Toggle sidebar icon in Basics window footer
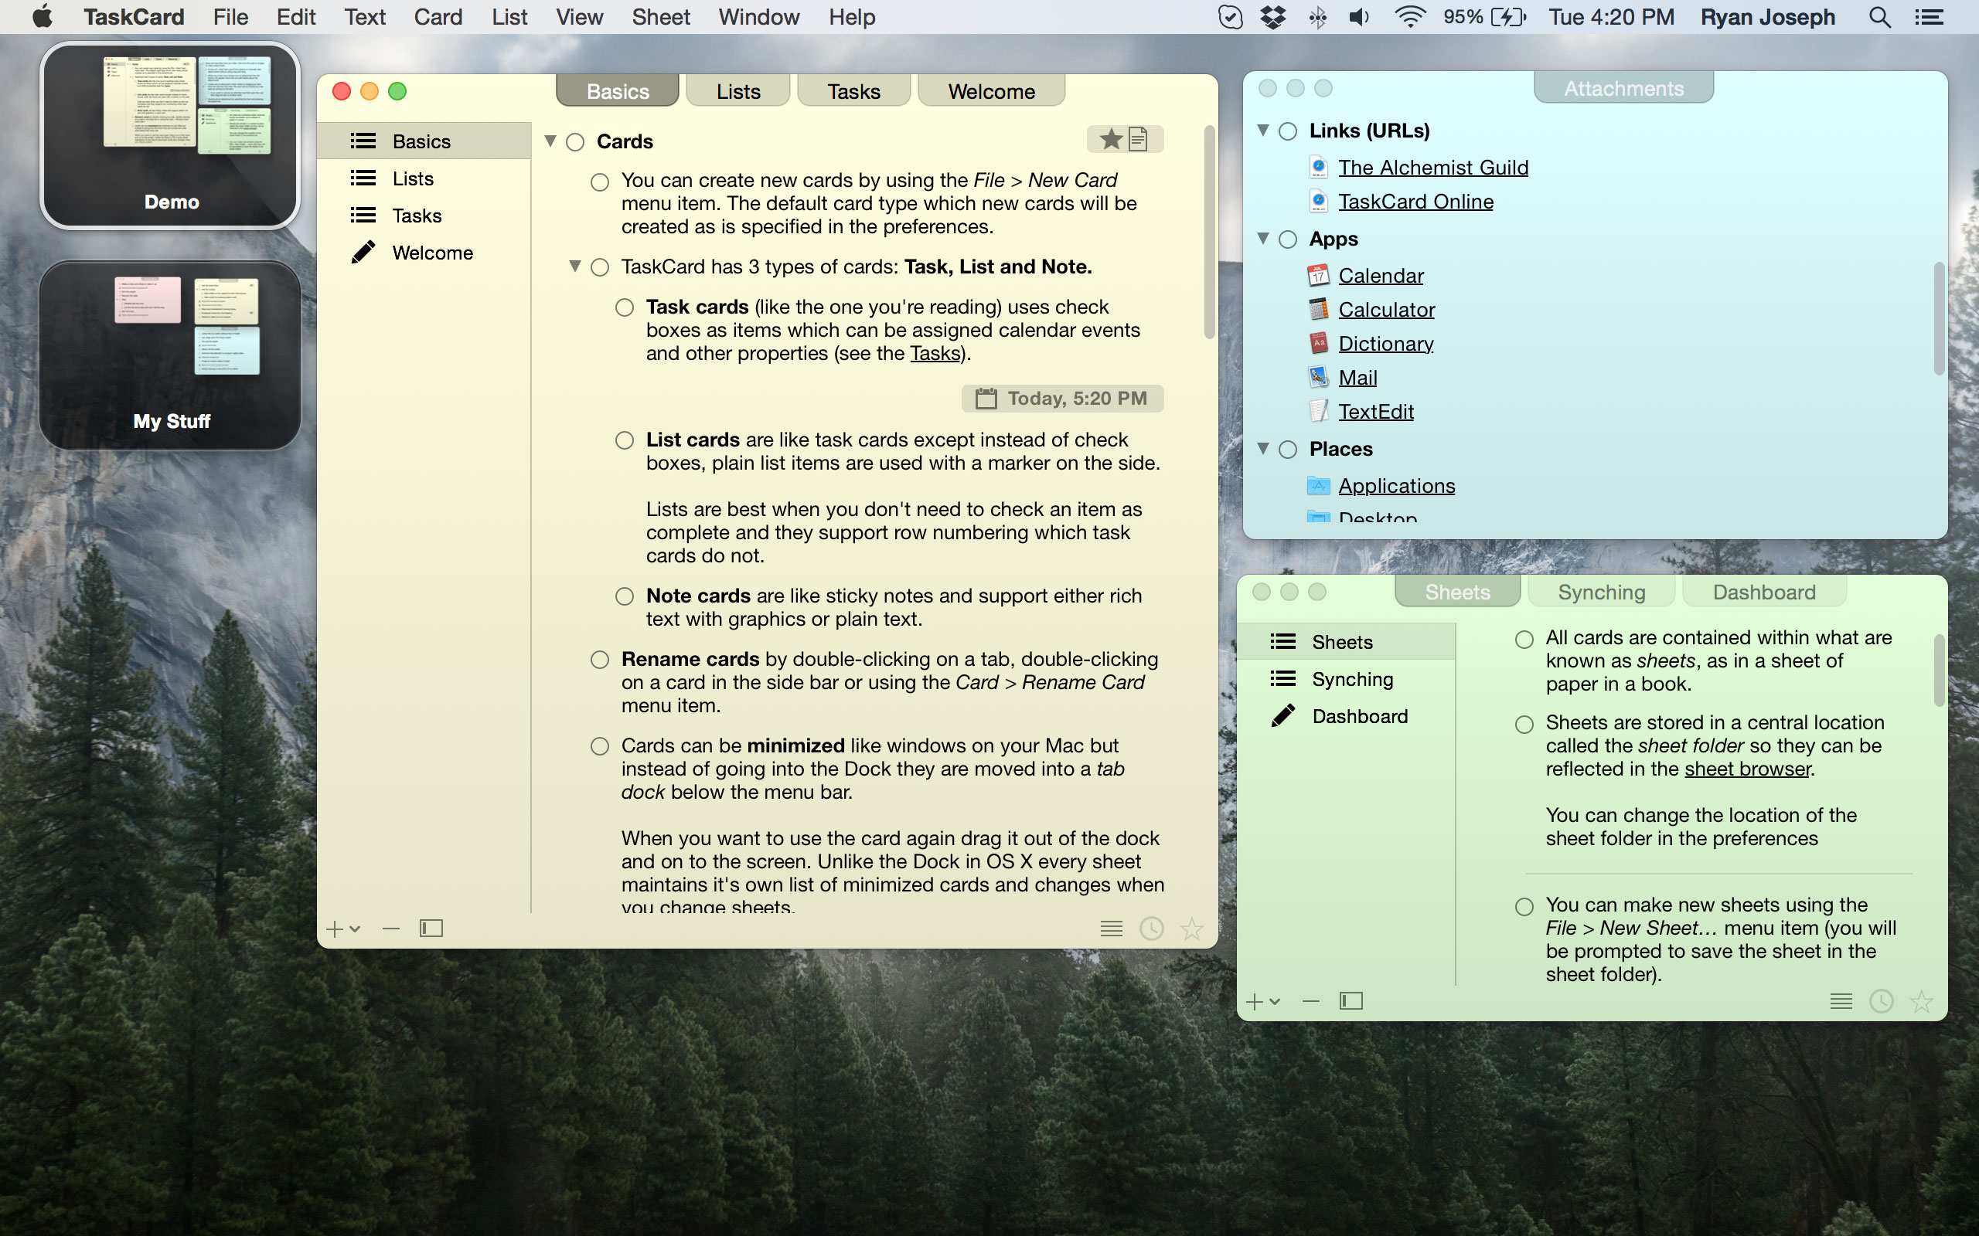The image size is (1979, 1236). point(431,929)
